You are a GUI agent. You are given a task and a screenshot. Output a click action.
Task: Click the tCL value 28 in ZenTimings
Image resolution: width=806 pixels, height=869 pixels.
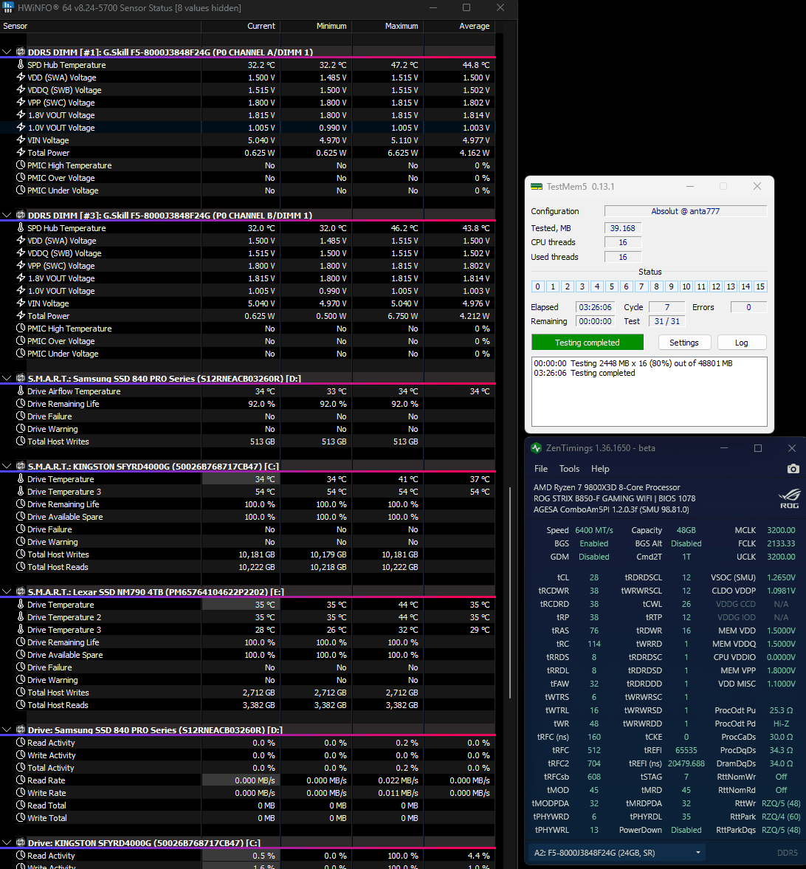pos(594,577)
